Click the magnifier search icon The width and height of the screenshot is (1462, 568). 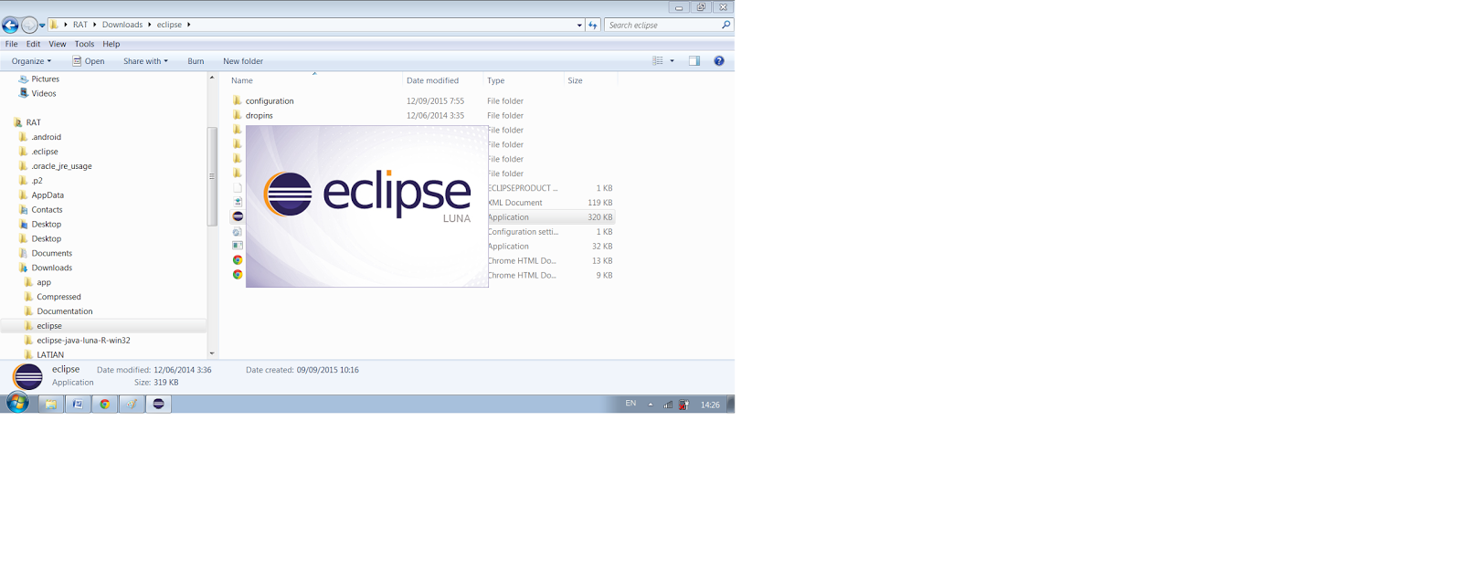(x=726, y=25)
